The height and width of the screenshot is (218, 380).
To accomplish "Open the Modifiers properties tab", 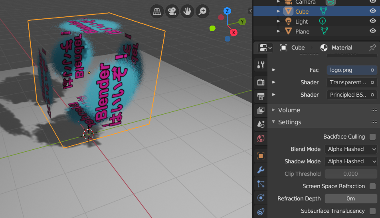I will pyautogui.click(x=261, y=170).
